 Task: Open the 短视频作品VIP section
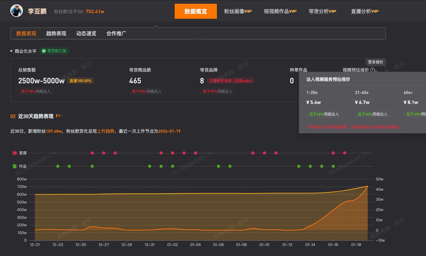280,11
